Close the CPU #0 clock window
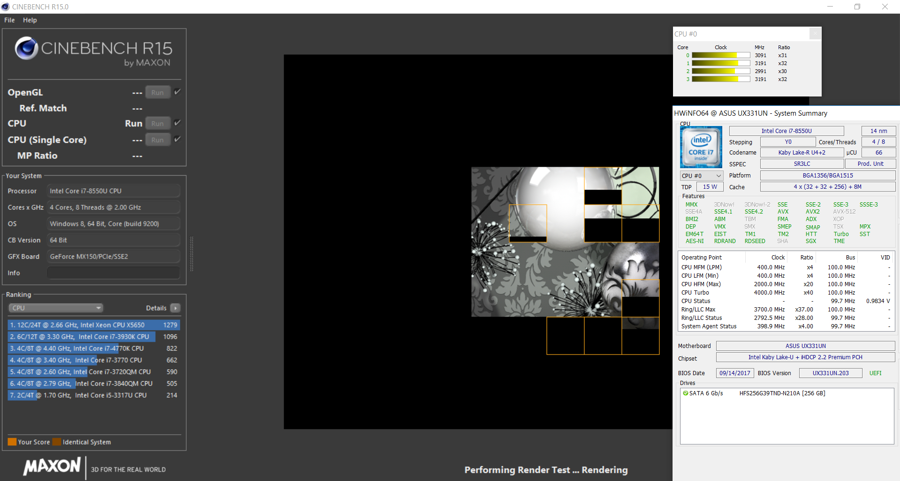 pyautogui.click(x=815, y=34)
